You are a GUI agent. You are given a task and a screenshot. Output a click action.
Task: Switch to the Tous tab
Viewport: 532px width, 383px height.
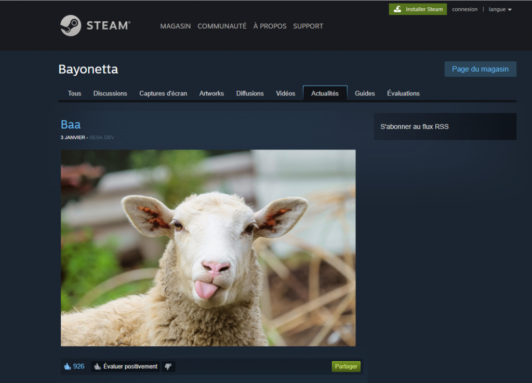[74, 93]
